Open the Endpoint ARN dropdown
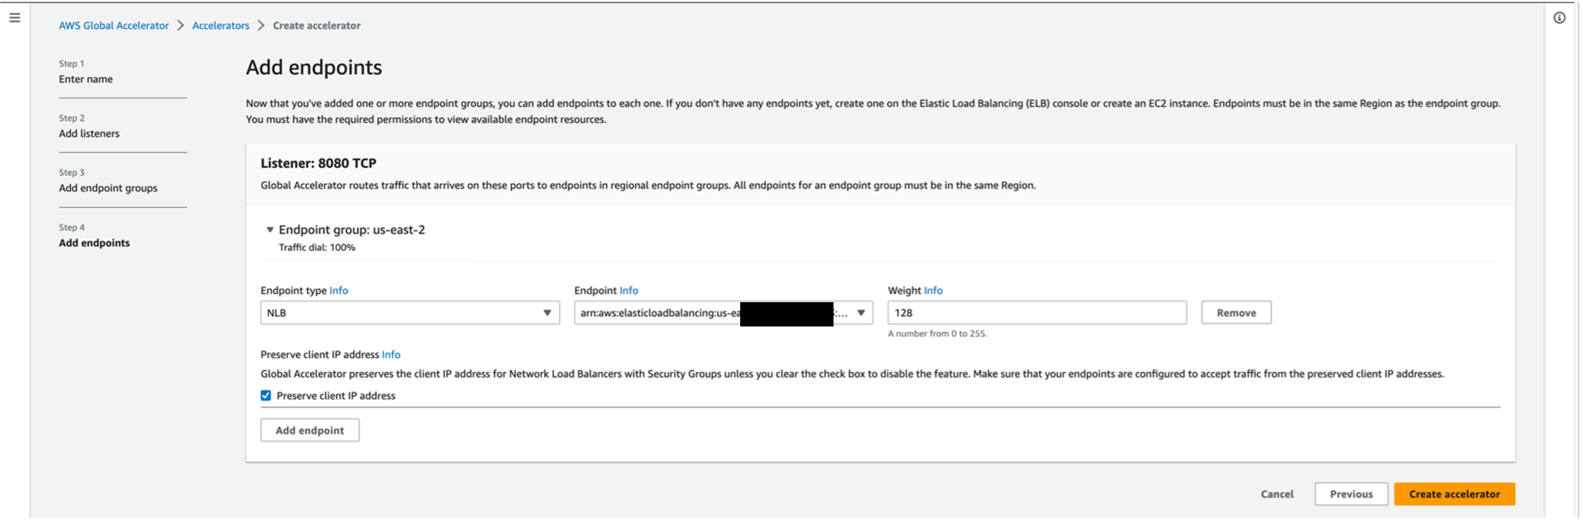1583x521 pixels. point(723,313)
